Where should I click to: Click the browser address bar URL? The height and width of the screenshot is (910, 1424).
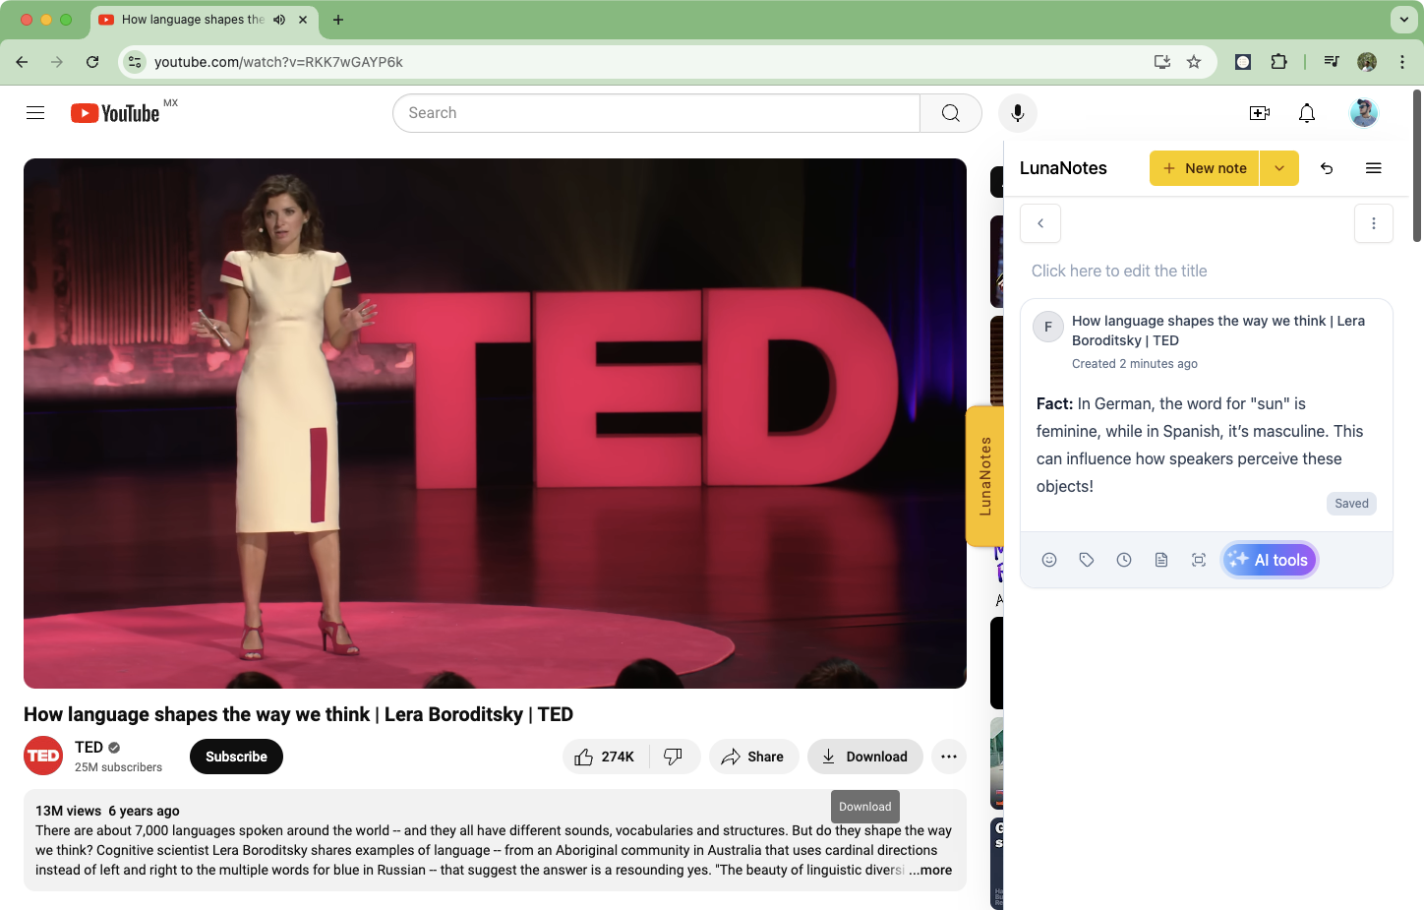pyautogui.click(x=278, y=62)
